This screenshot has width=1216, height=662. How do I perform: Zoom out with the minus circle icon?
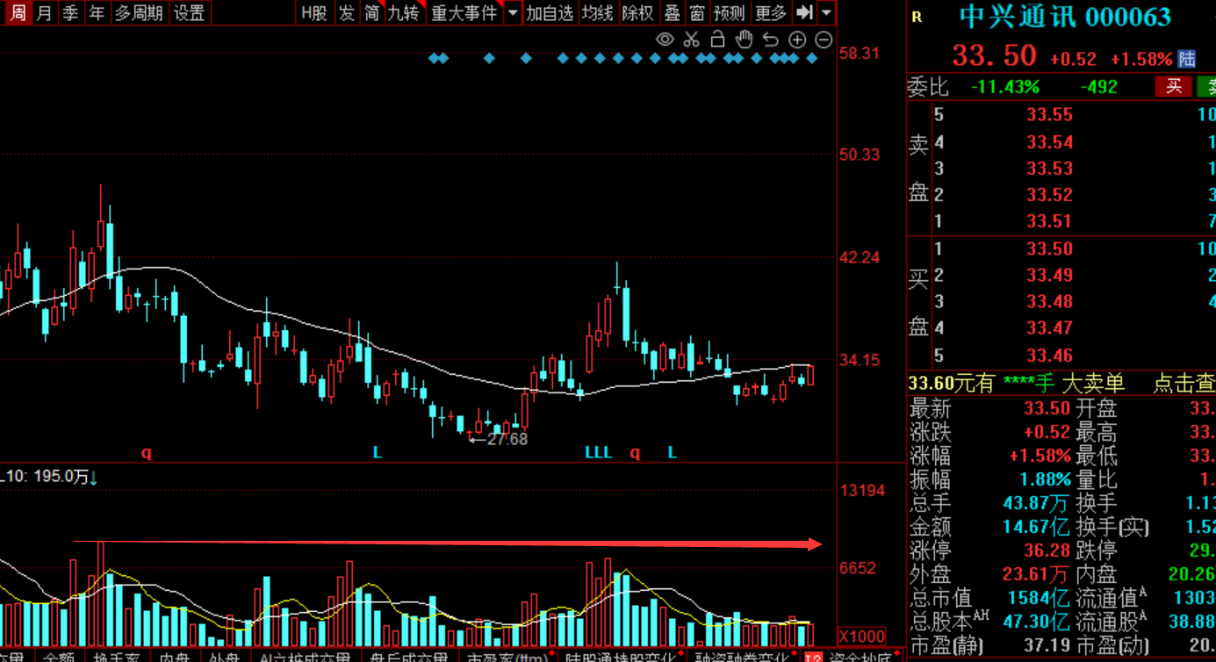pos(824,40)
